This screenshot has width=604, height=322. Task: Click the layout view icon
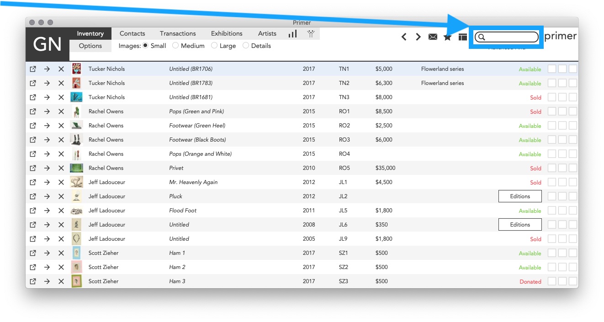point(463,37)
